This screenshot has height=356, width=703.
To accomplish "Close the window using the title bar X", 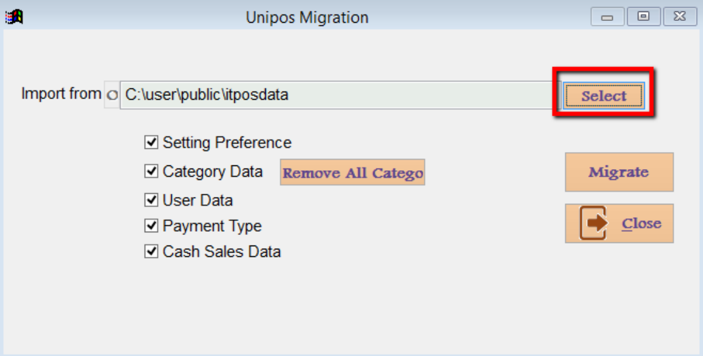I will [x=680, y=17].
